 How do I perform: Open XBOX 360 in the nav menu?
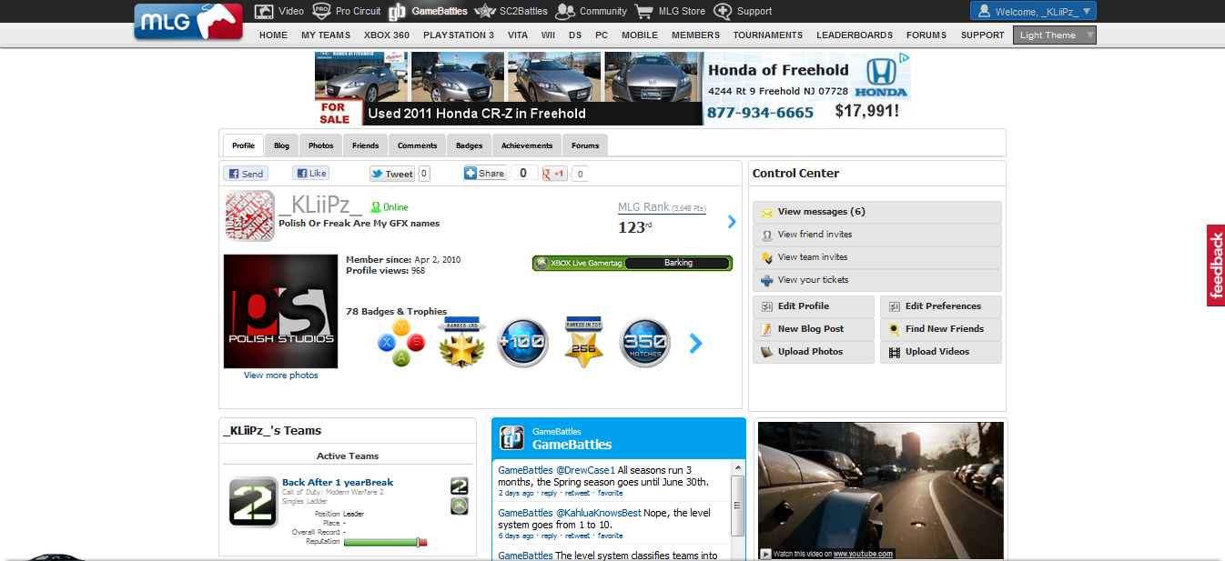[x=387, y=35]
